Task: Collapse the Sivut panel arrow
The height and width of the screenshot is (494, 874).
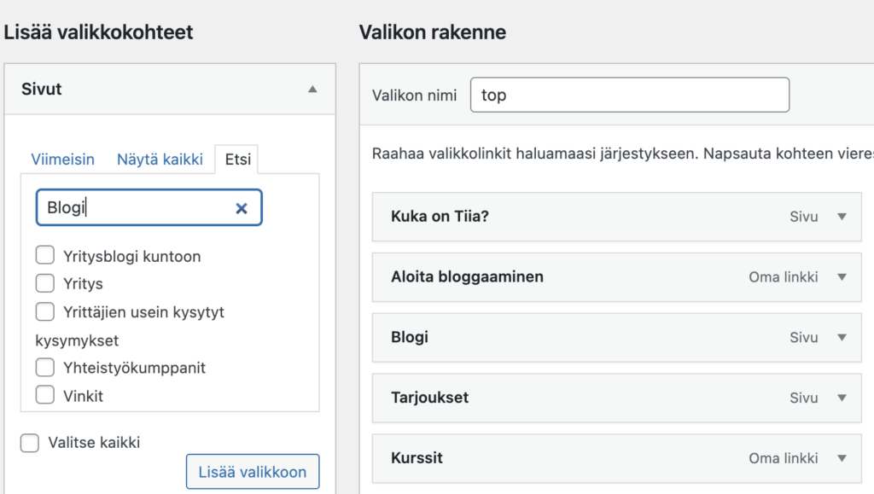Action: coord(312,89)
